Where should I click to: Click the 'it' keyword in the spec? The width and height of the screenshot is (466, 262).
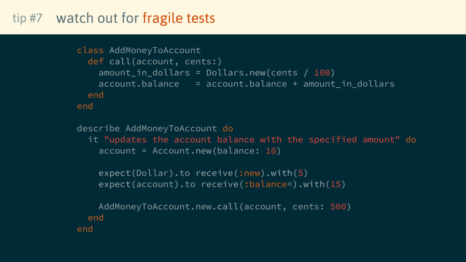(x=93, y=140)
